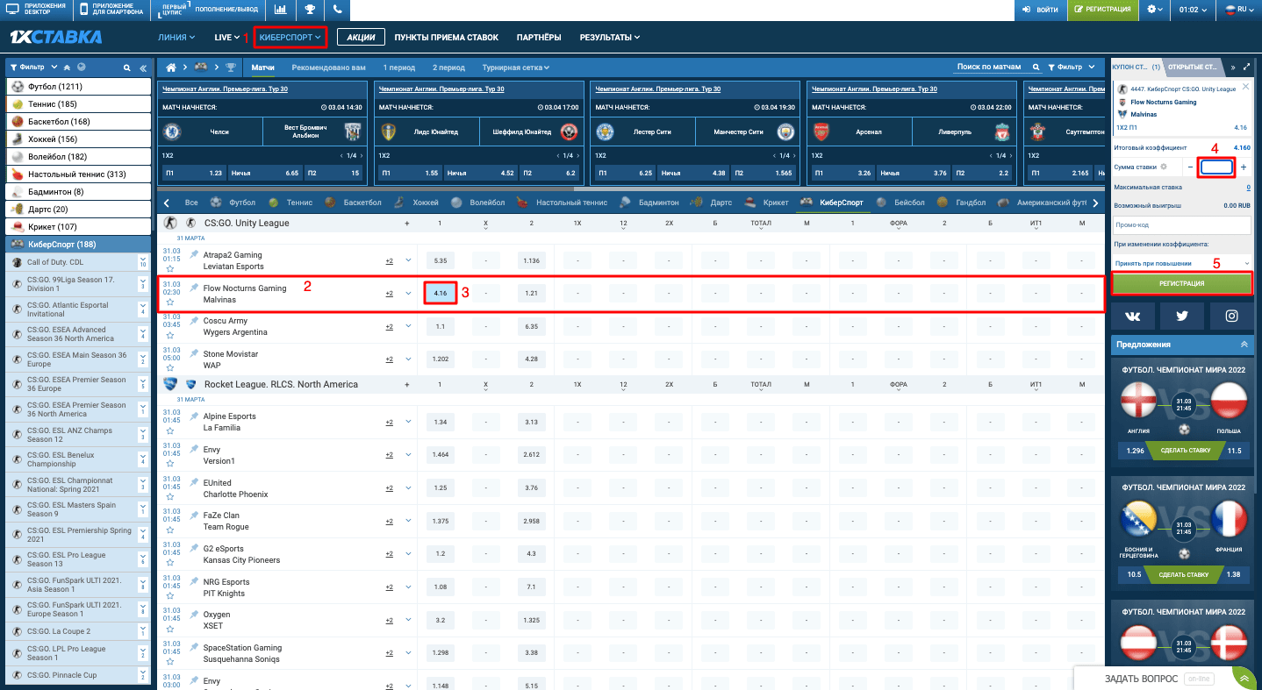Open Twitter social icon
Viewport: 1262px width, 690px height.
1181,316
